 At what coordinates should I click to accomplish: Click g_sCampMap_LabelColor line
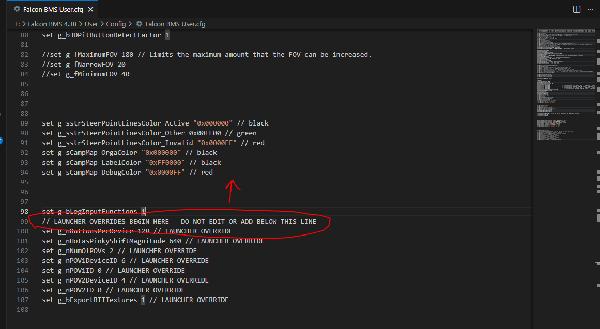pos(131,163)
